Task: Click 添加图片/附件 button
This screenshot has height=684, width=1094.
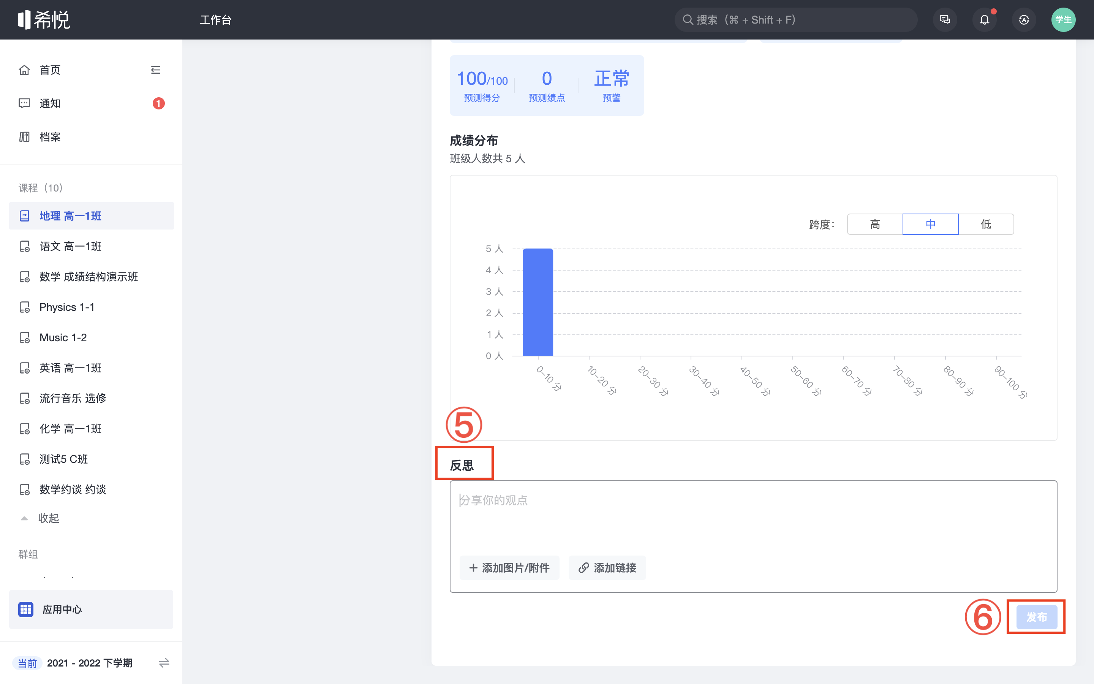Action: point(509,568)
